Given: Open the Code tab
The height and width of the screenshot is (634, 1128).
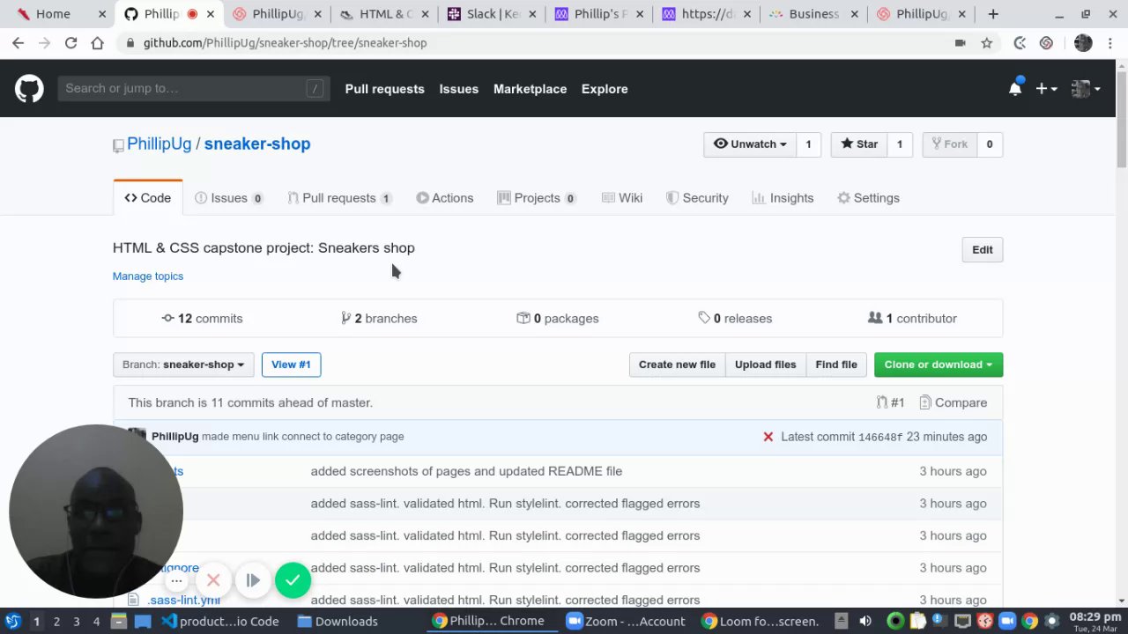Looking at the screenshot, I should coord(148,198).
